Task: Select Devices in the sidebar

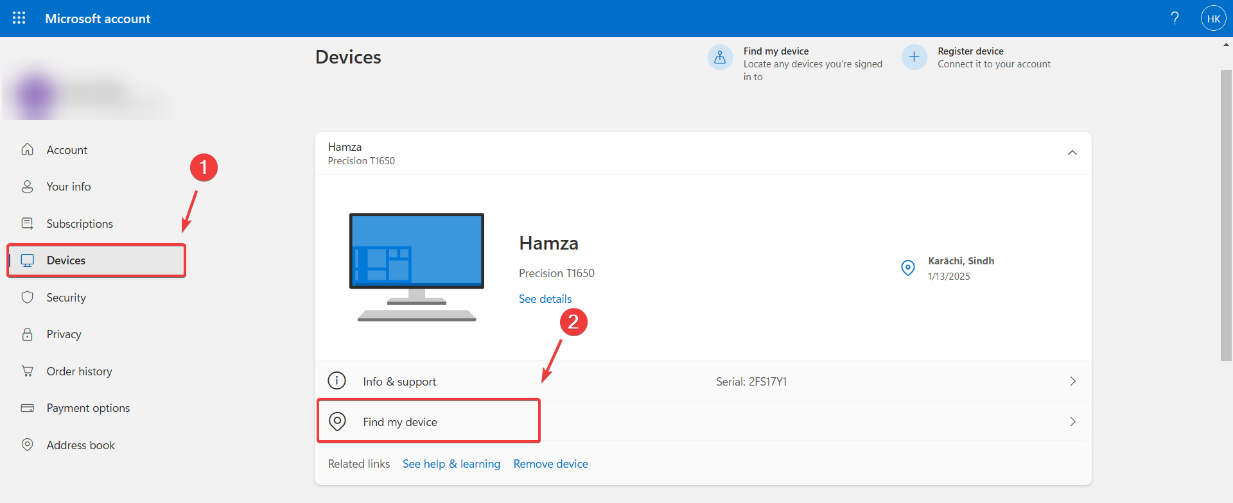Action: click(96, 260)
